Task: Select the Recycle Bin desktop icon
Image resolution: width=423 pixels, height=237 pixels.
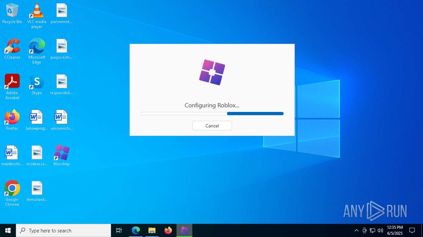Action: pyautogui.click(x=12, y=14)
